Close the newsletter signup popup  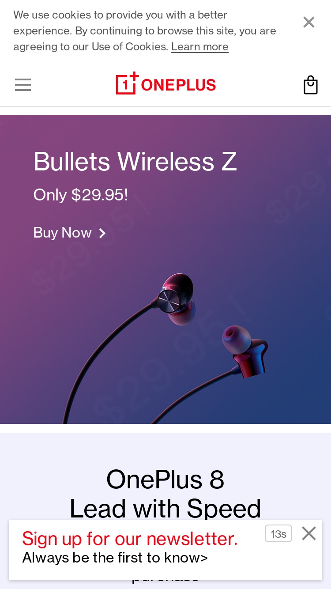(x=309, y=533)
